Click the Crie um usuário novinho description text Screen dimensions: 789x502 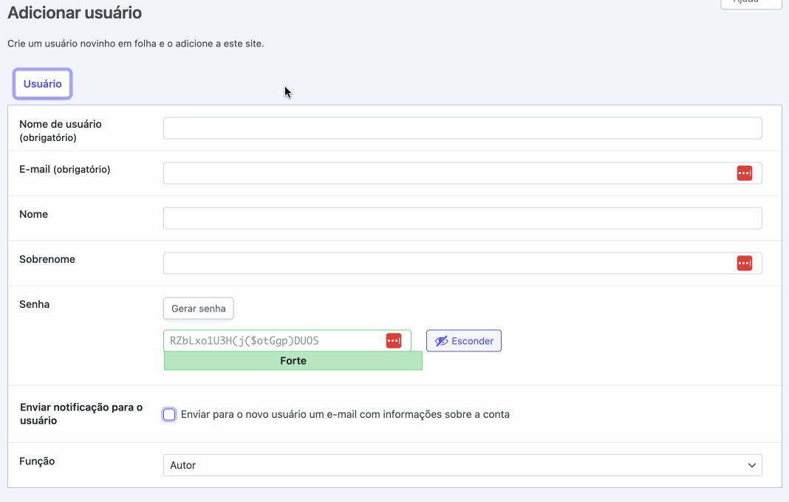click(x=136, y=44)
